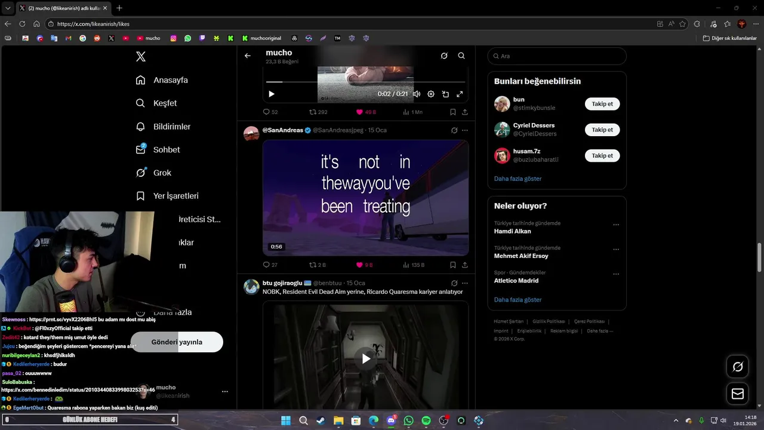
Task: Follow bun with Takip et
Action: pyautogui.click(x=602, y=104)
